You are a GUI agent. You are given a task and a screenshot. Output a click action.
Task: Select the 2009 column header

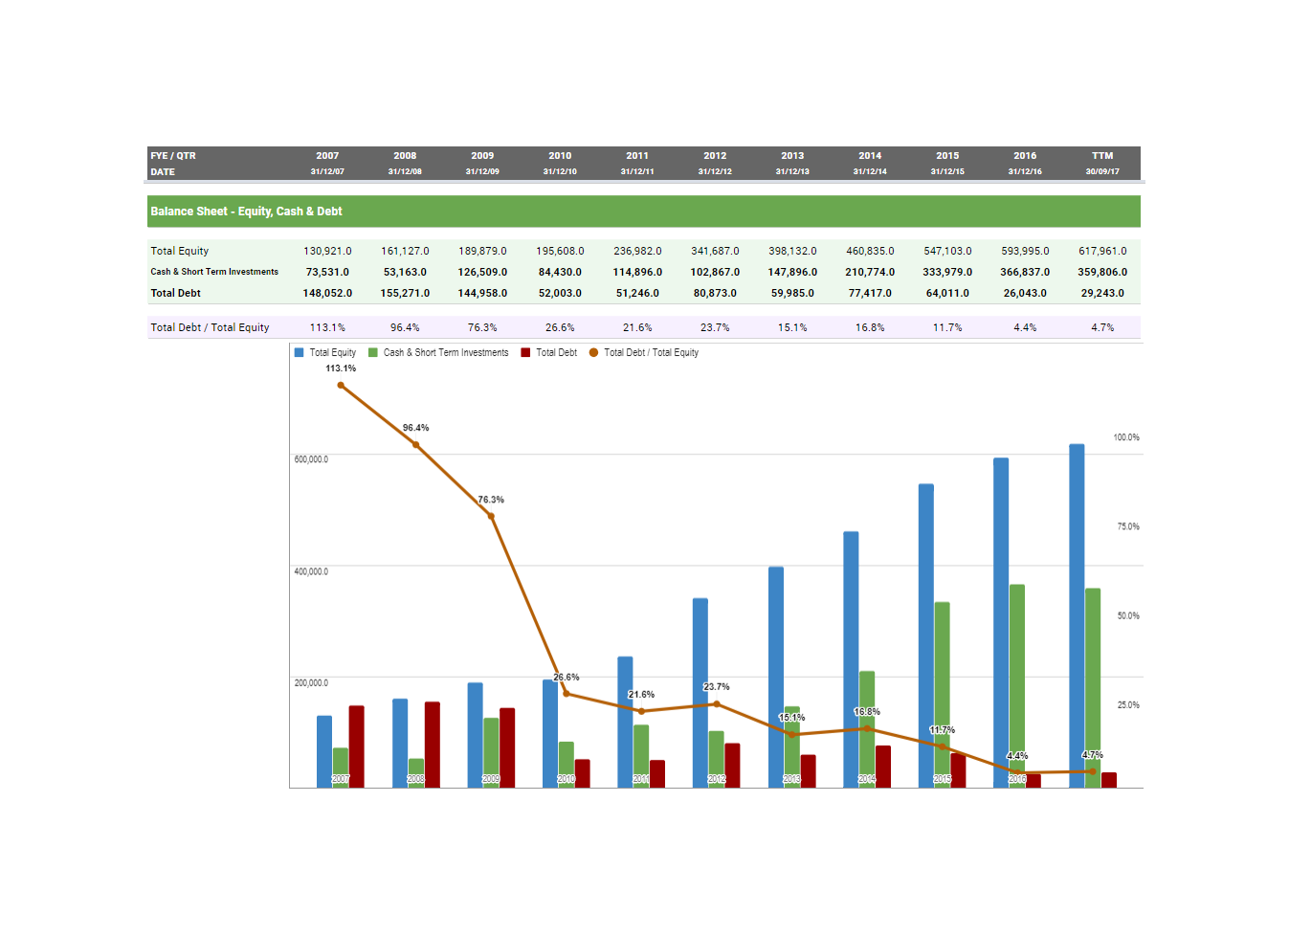coord(482,155)
